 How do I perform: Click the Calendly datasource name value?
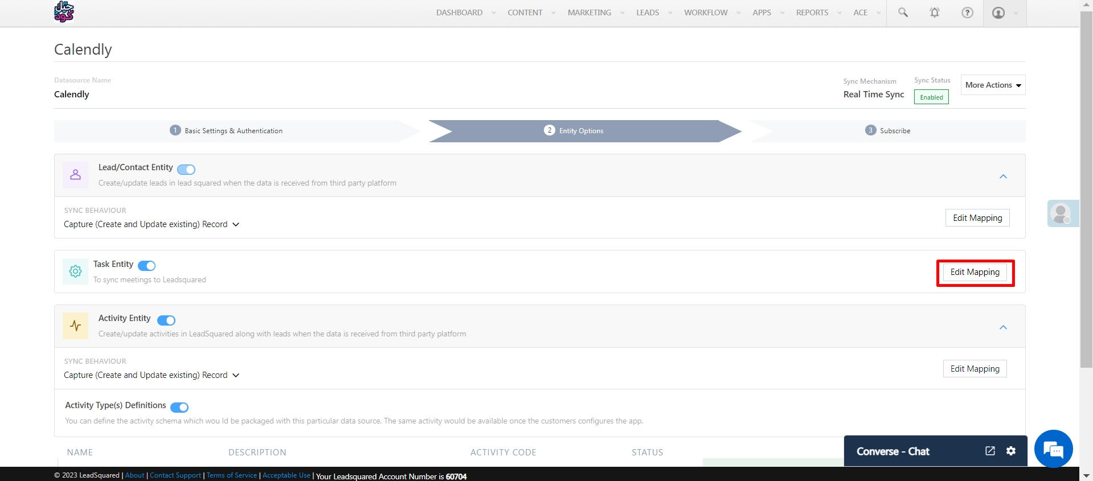[72, 94]
